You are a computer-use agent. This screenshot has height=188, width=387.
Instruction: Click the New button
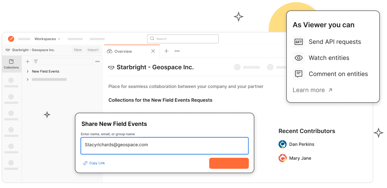pos(78,50)
